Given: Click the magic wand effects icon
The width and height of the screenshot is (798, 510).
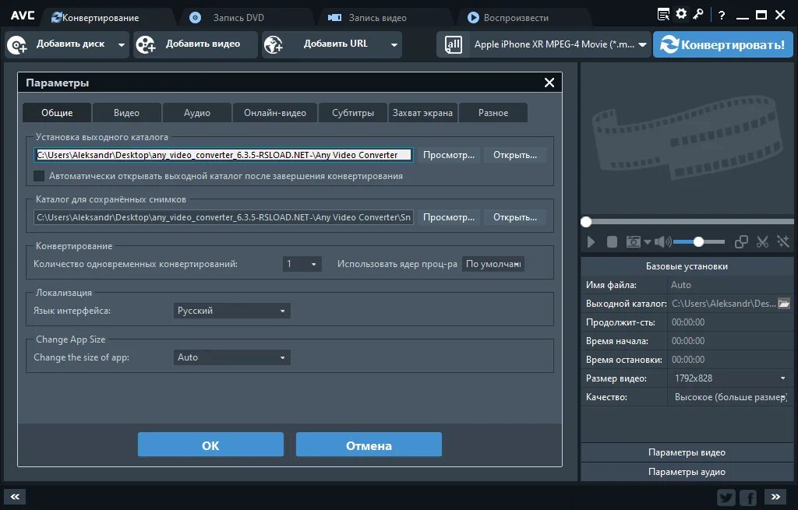Looking at the screenshot, I should [x=782, y=242].
